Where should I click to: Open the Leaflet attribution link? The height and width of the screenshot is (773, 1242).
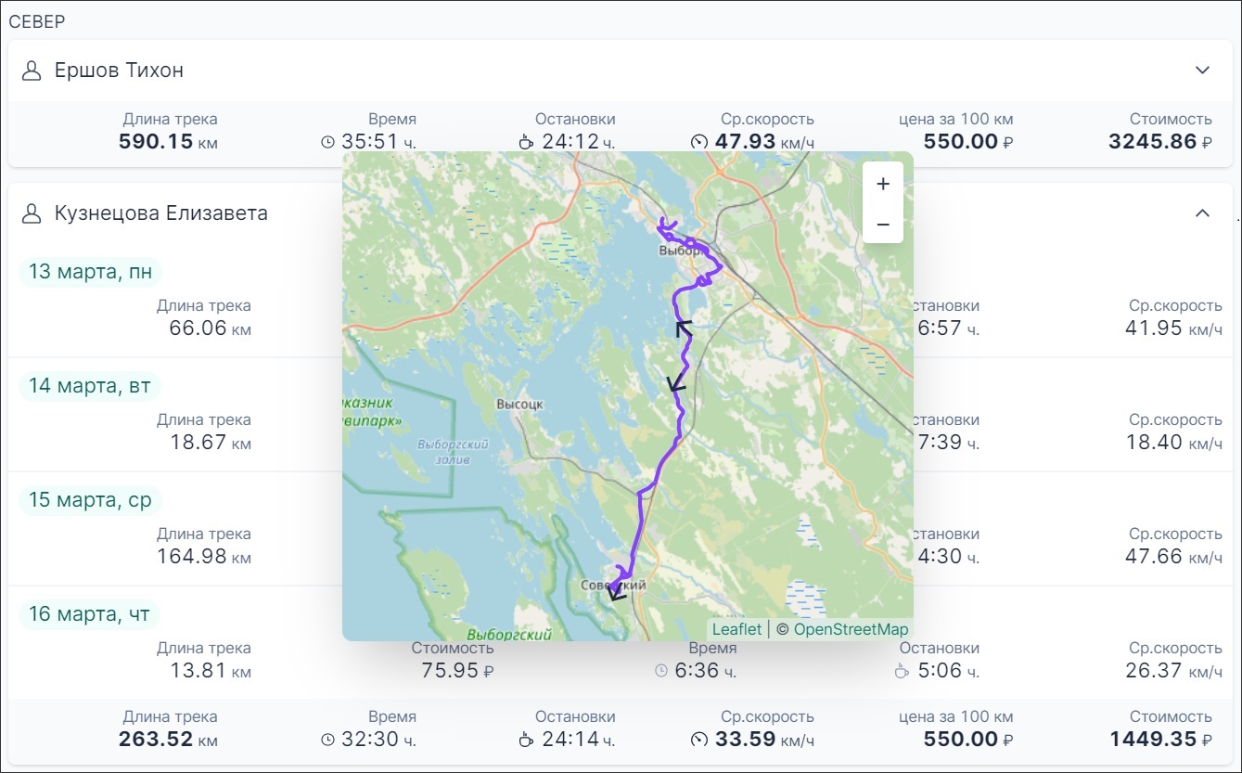coord(736,629)
